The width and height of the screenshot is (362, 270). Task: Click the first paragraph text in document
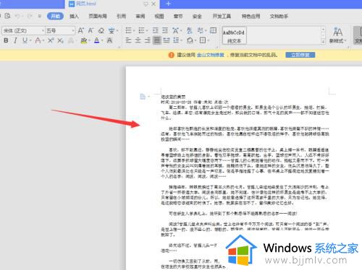(x=245, y=113)
